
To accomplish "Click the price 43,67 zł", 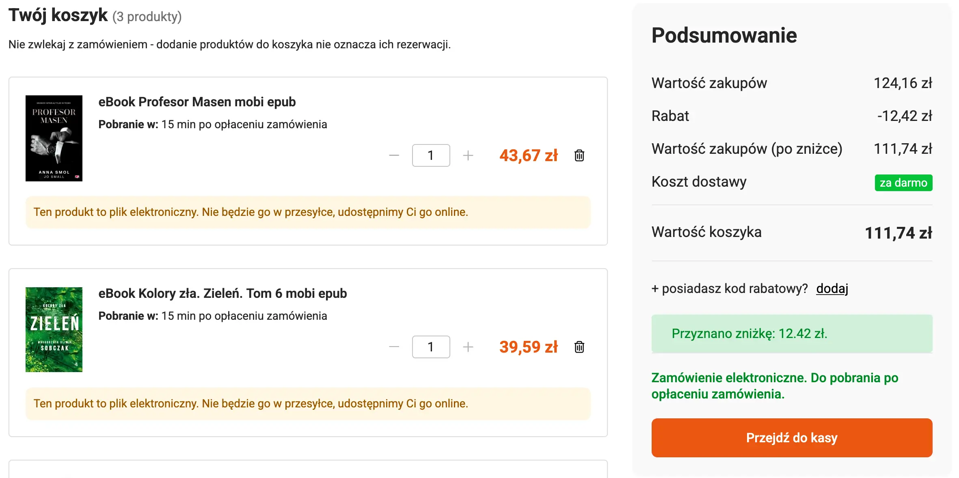I will (528, 155).
